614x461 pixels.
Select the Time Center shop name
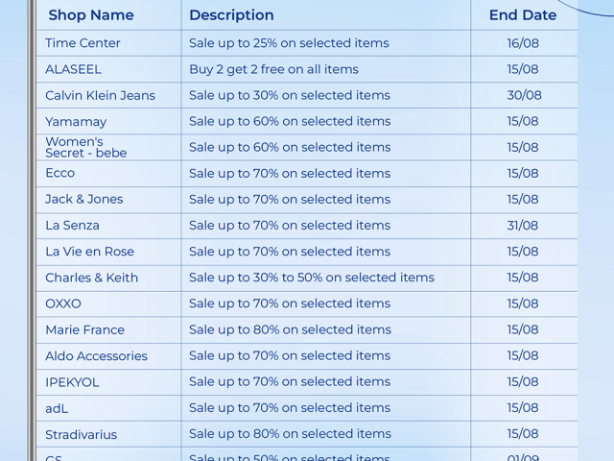[83, 43]
